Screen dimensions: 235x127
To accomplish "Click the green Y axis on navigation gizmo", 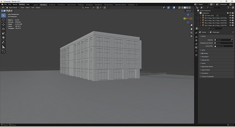I will coord(185,18).
